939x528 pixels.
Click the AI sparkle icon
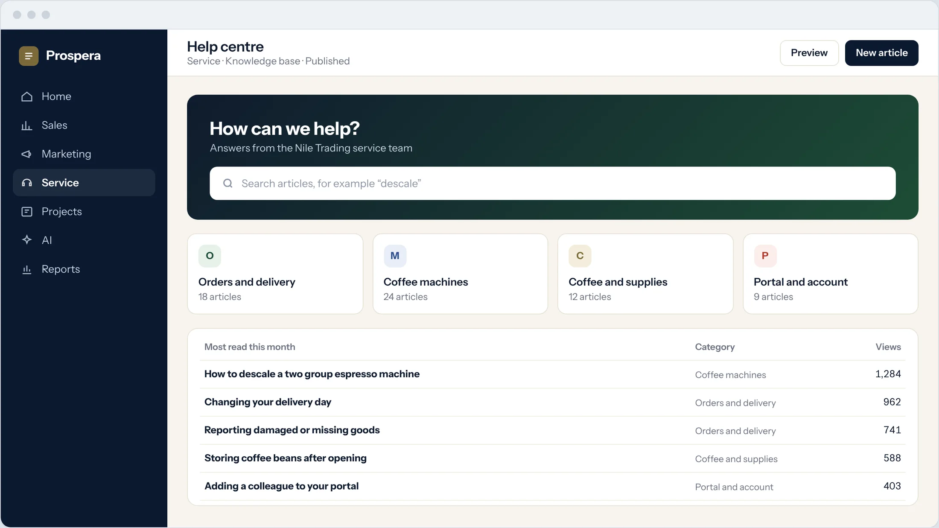click(x=27, y=240)
